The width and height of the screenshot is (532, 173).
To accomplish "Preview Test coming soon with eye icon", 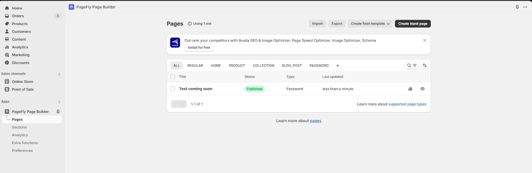I will click(x=423, y=89).
